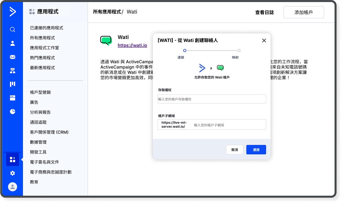Click the 存取權杖 input field
The width and height of the screenshot is (342, 203).
coord(212,99)
